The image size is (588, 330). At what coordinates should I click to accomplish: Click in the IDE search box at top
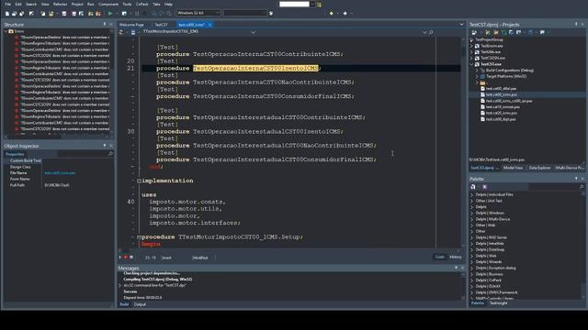tap(294, 4)
